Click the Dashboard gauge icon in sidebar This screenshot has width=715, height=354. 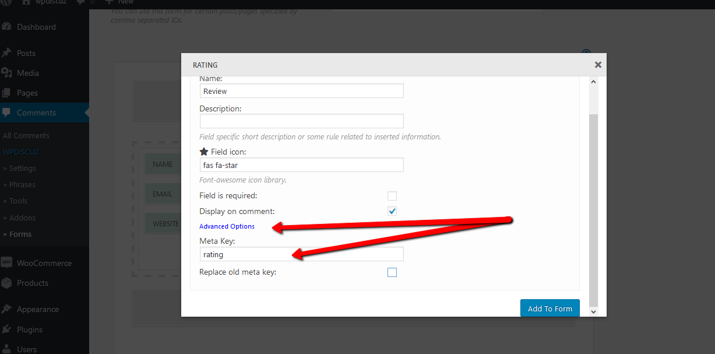[7, 27]
